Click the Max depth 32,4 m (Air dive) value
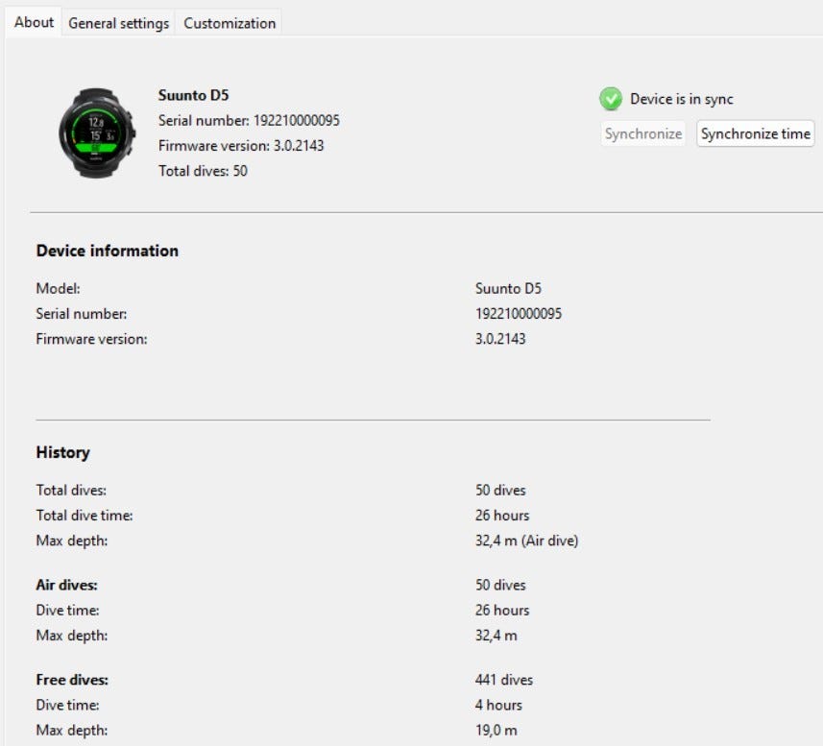Screen dimensions: 823x746 click(526, 541)
